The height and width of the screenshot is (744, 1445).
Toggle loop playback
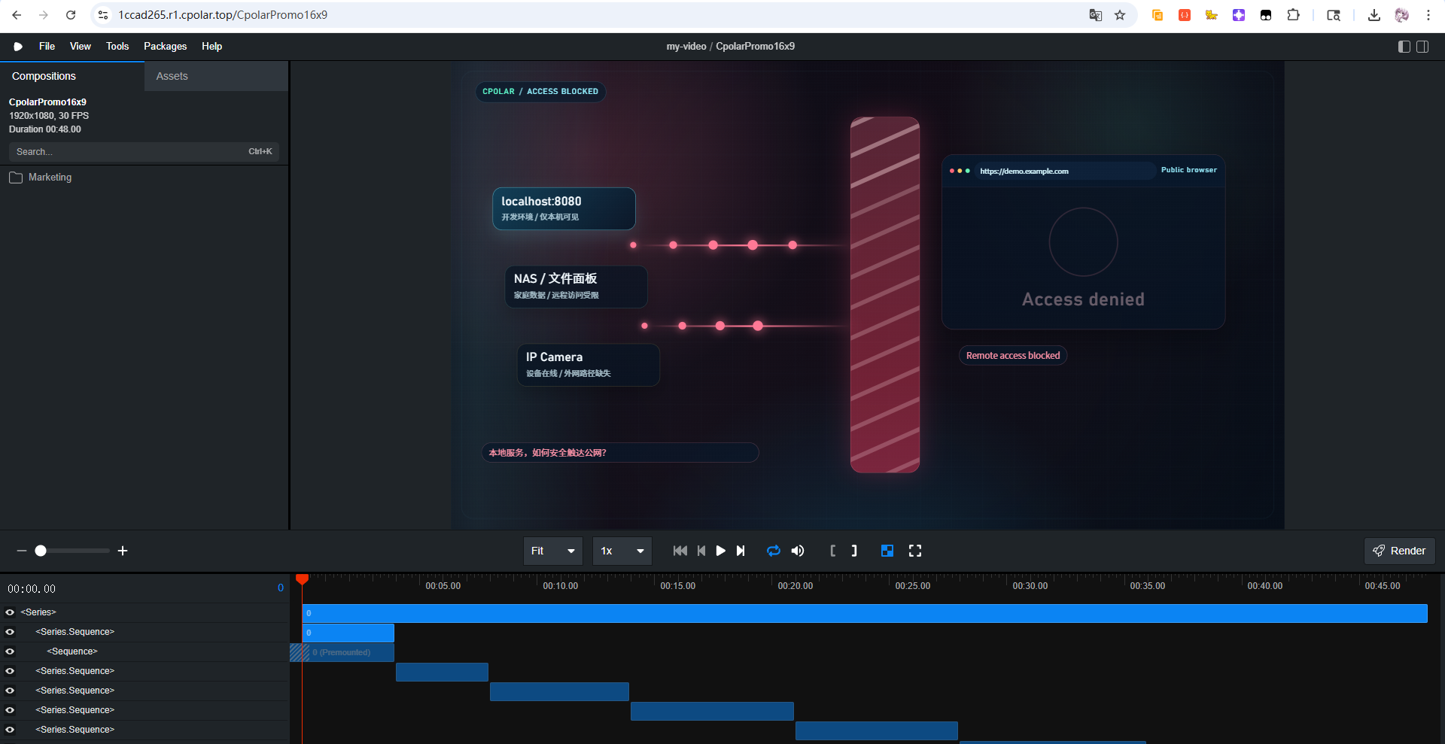(773, 551)
